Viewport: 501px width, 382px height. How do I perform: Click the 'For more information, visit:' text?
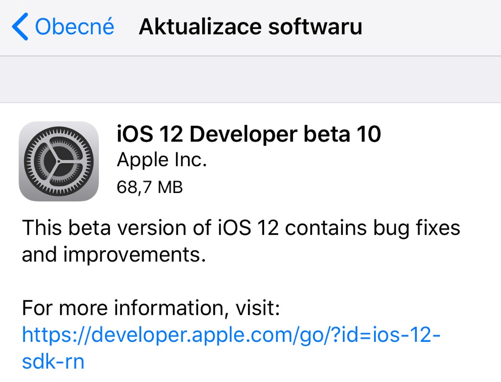[151, 308]
